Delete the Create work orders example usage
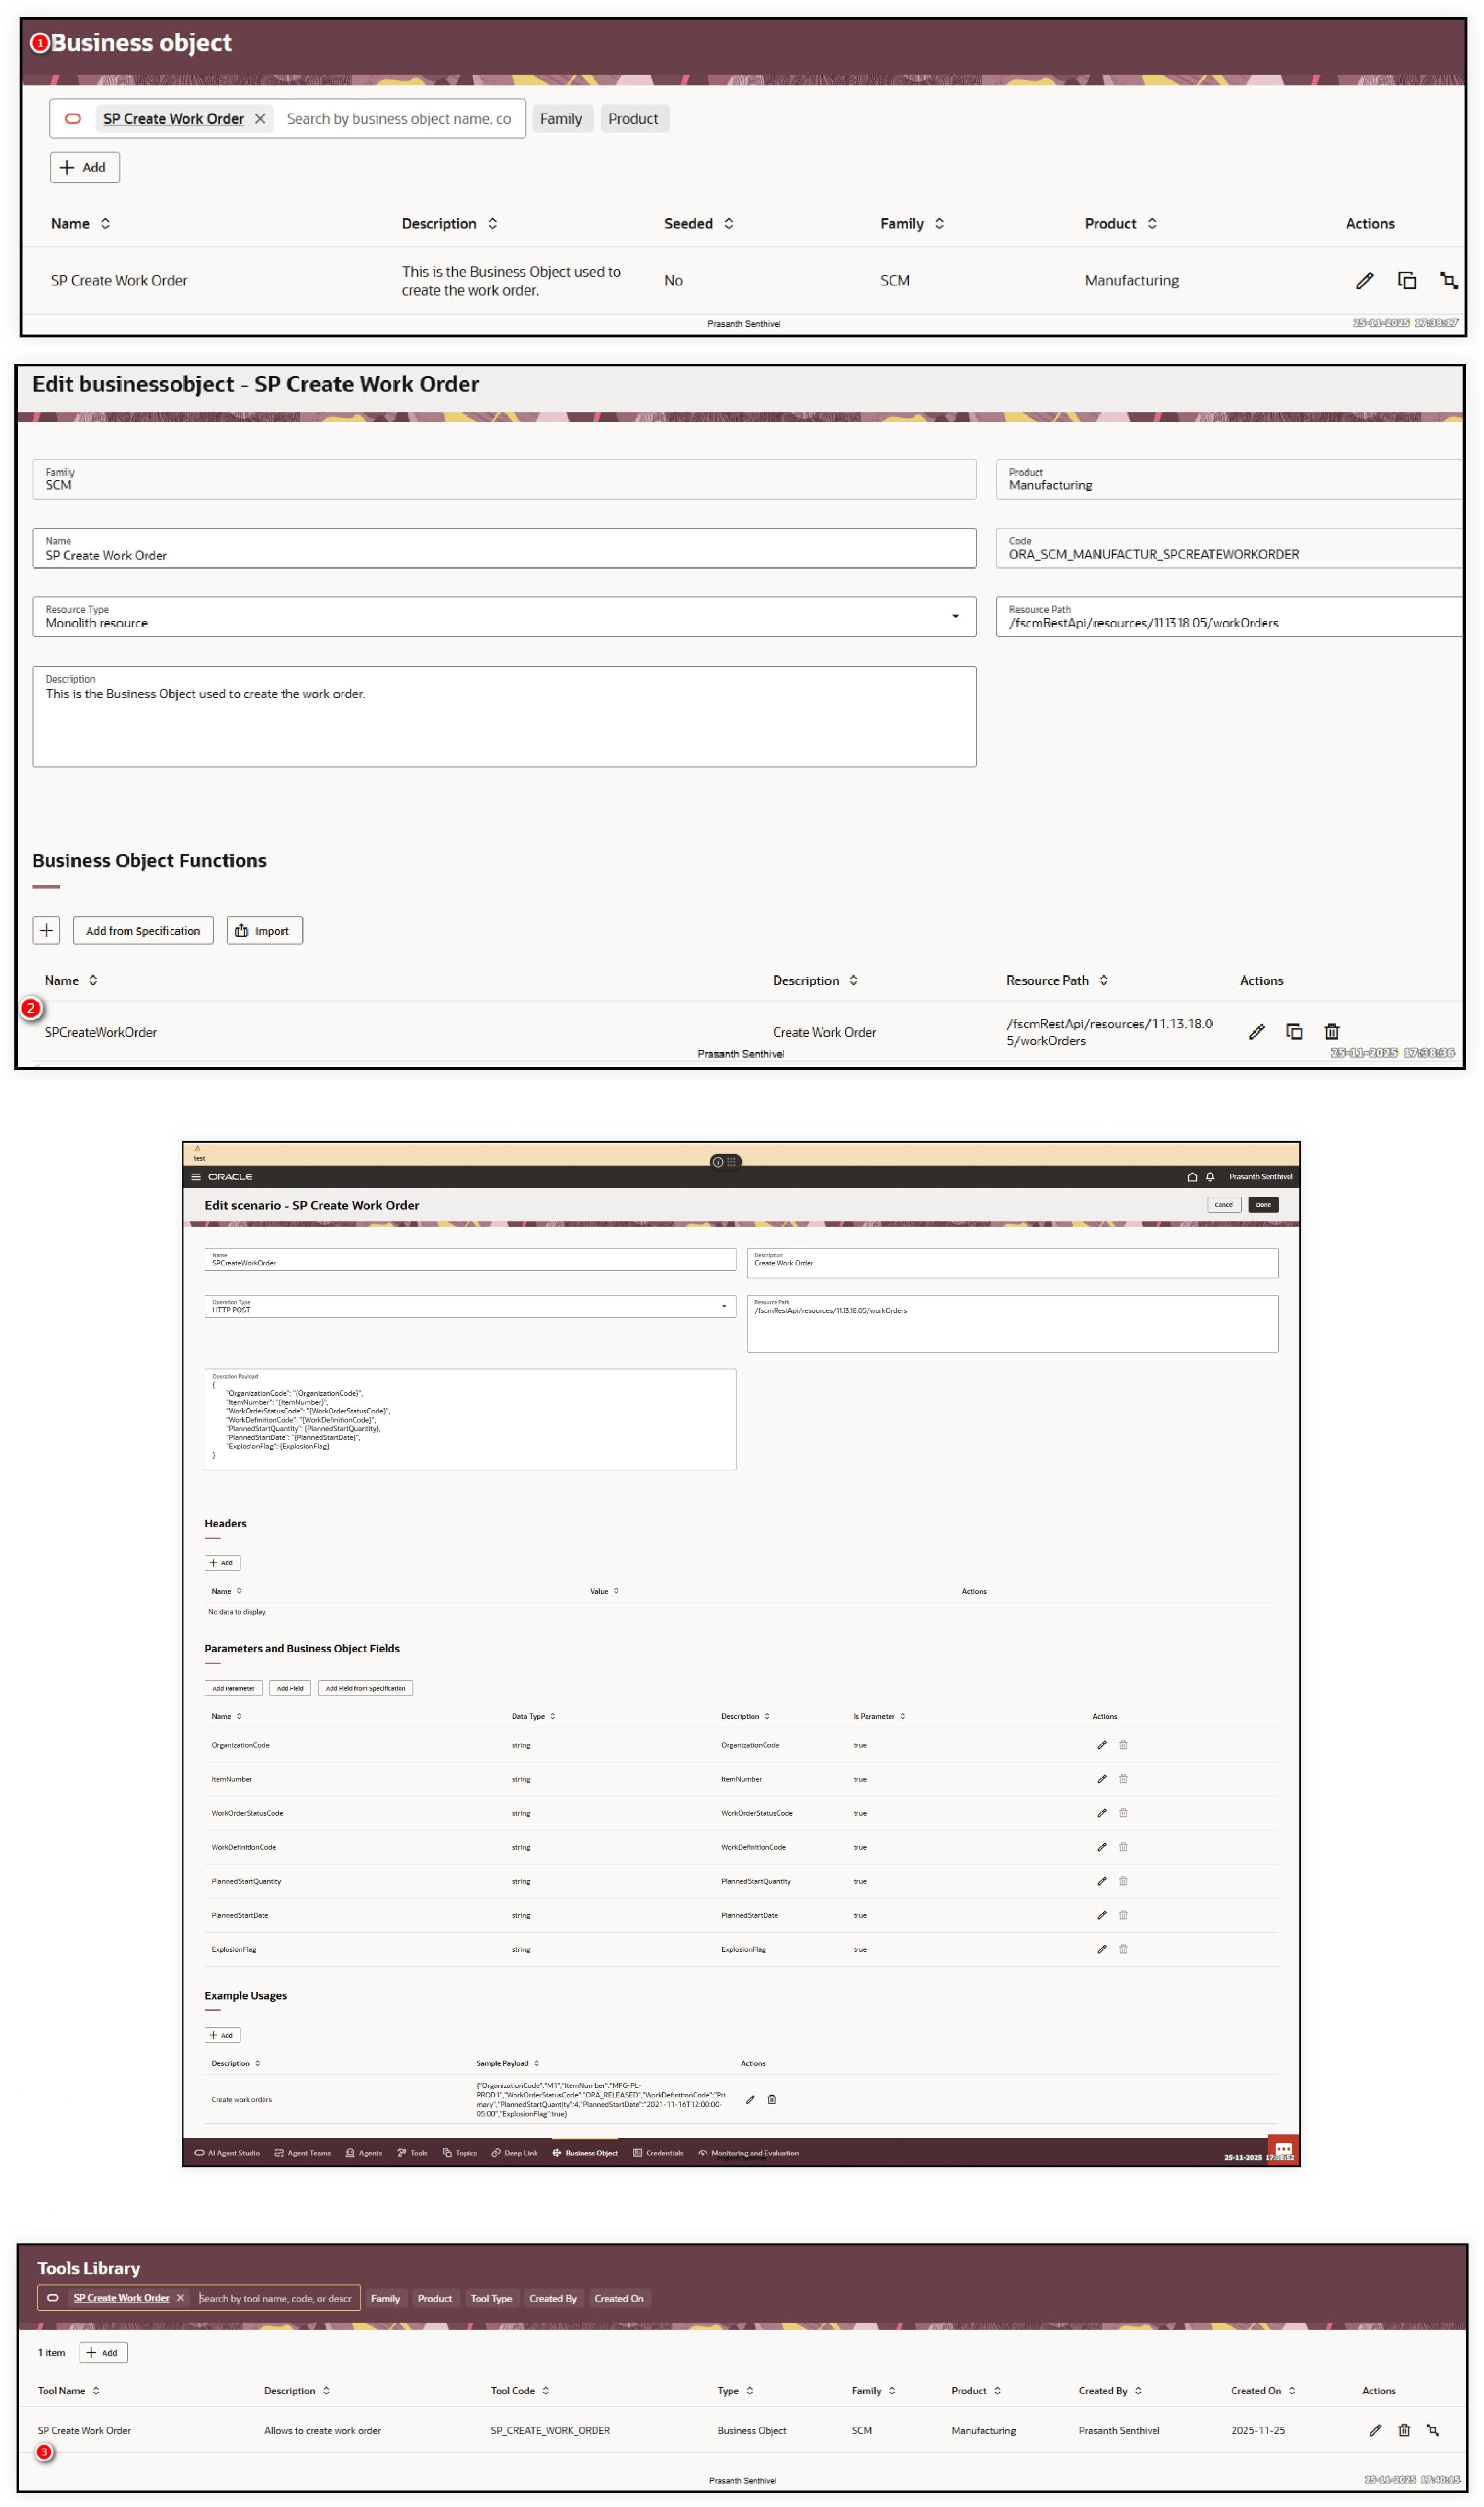The width and height of the screenshot is (1484, 2507). 771,2100
